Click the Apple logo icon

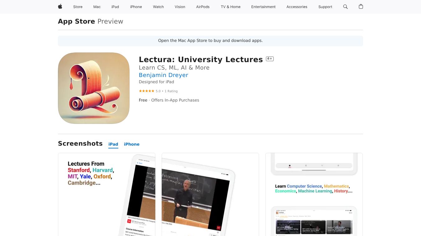pos(60,7)
